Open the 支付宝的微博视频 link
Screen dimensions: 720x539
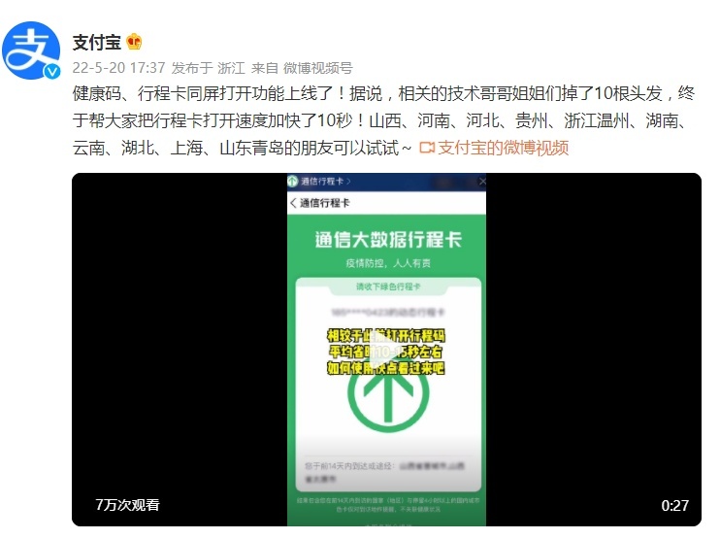pos(504,148)
